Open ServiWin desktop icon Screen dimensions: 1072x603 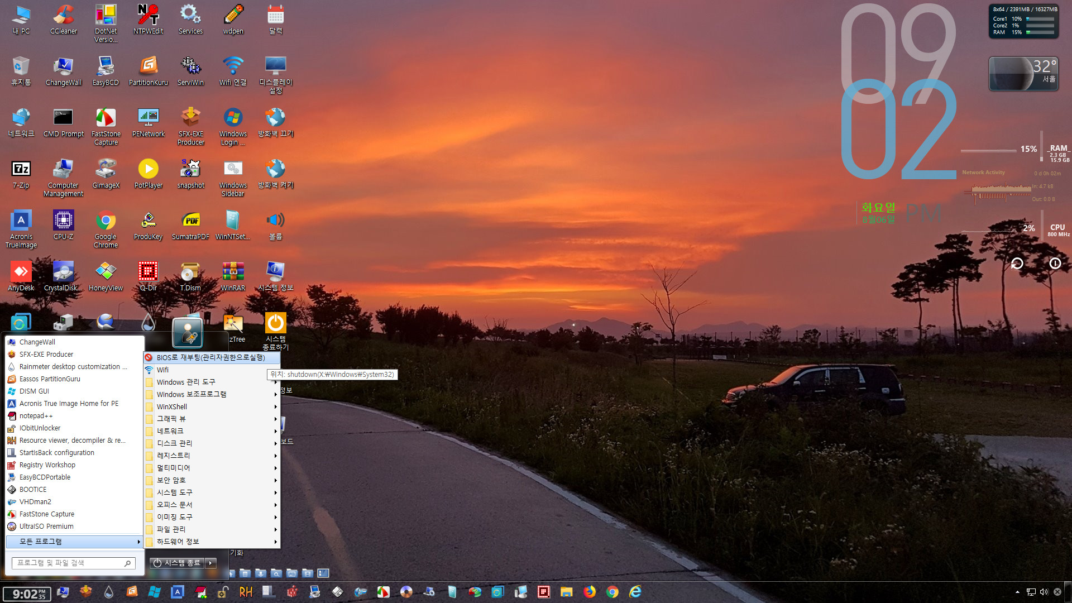[190, 71]
